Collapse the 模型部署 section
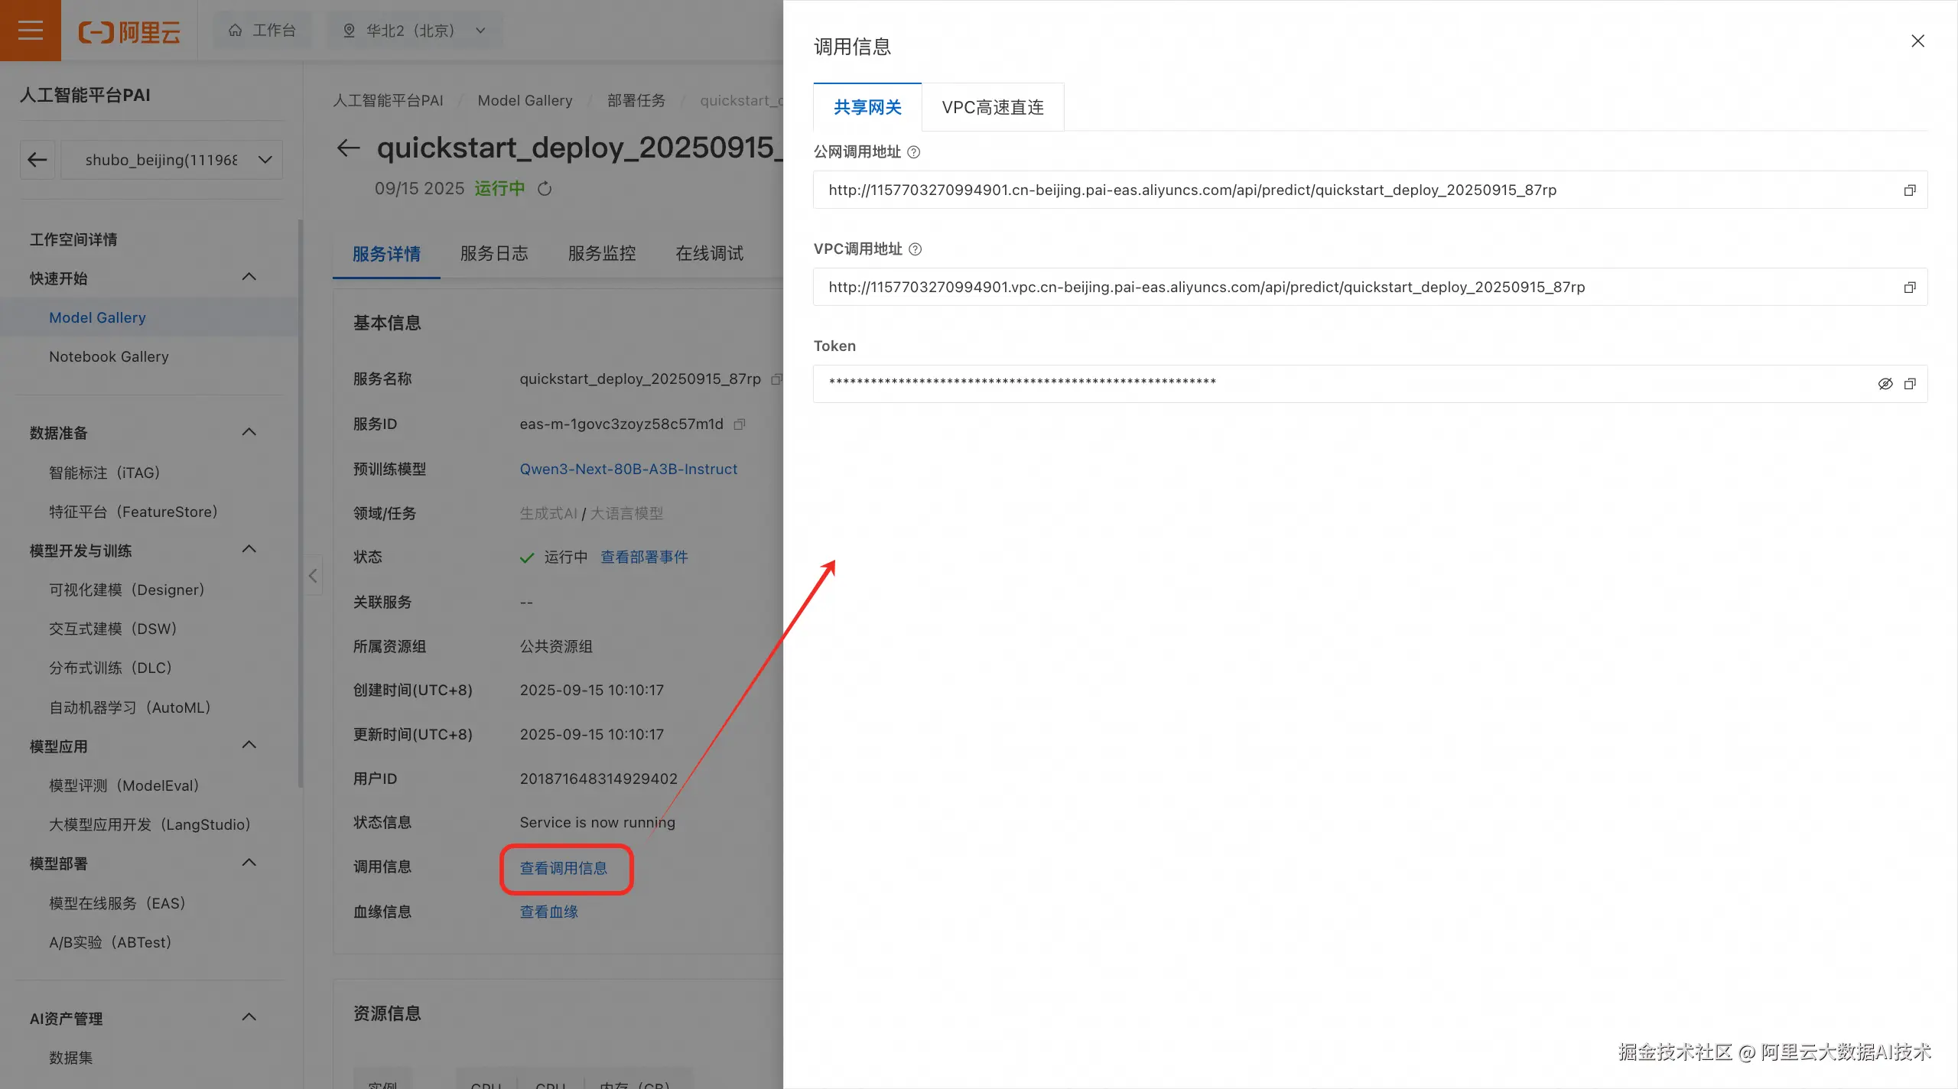Viewport: 1958px width, 1089px height. (x=249, y=863)
